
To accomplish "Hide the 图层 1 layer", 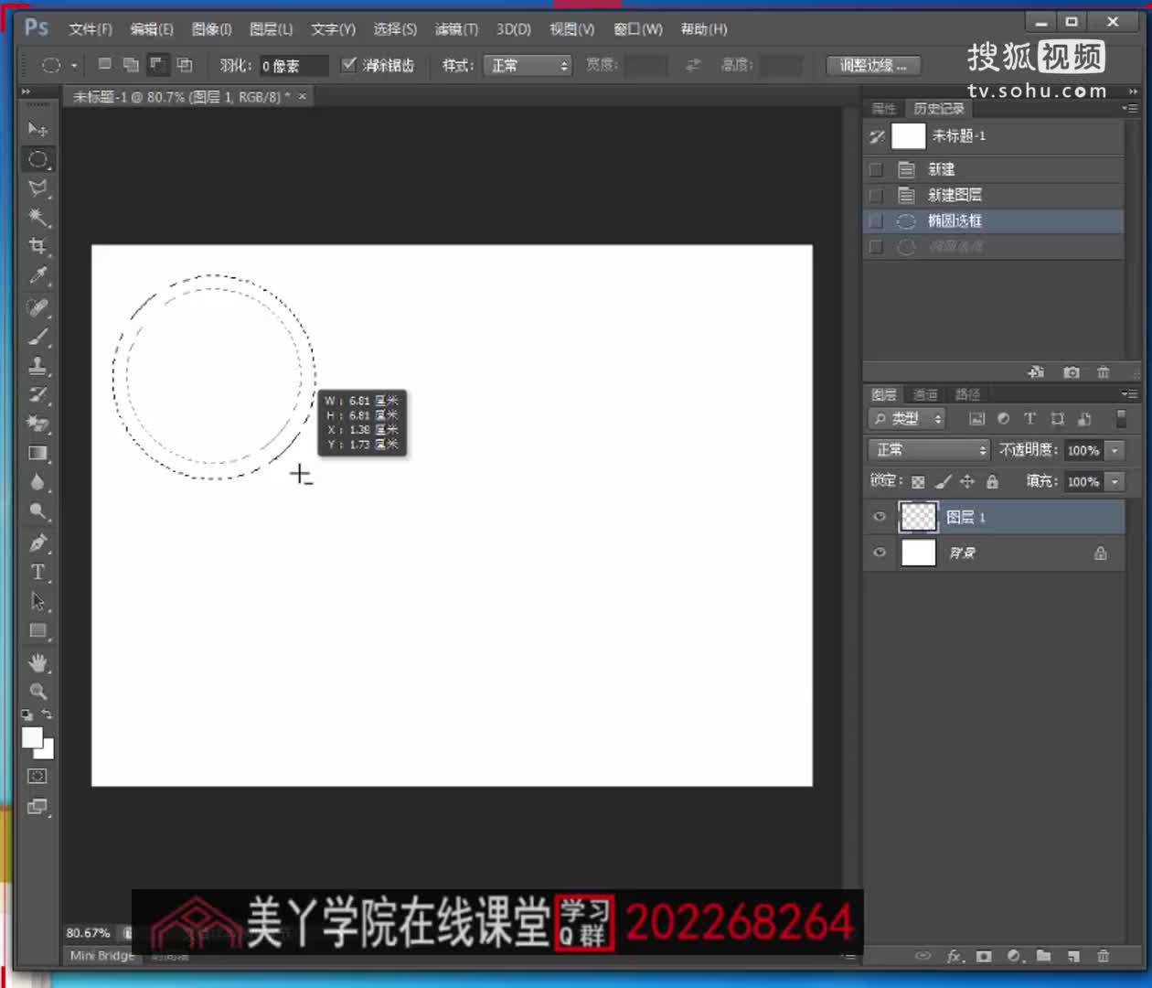I will (x=879, y=517).
